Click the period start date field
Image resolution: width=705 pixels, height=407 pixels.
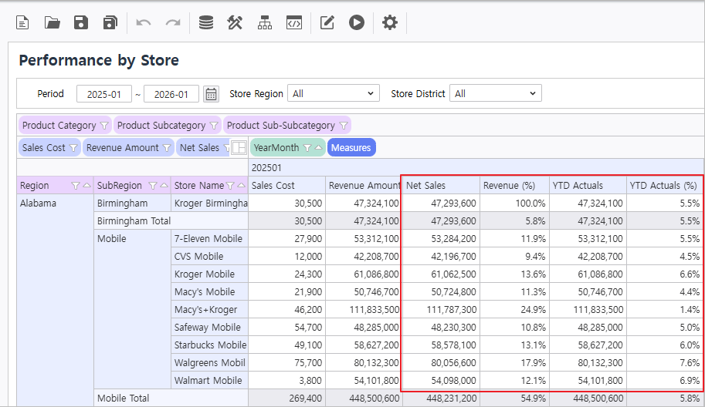click(104, 94)
